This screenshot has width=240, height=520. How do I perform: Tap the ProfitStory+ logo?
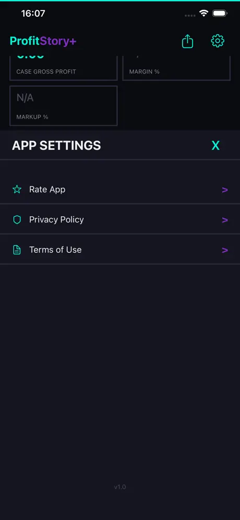click(x=43, y=41)
